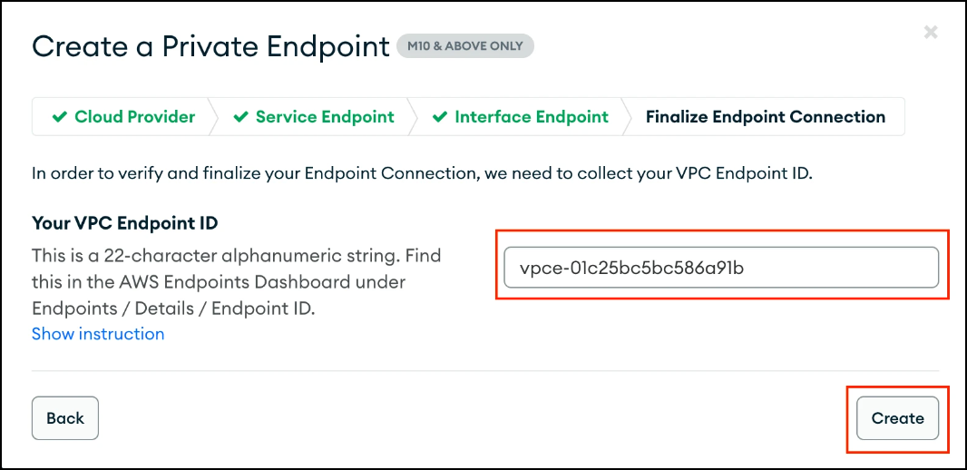Click the M10 & ABOVE ONLY badge
This screenshot has height=470, width=967.
464,46
